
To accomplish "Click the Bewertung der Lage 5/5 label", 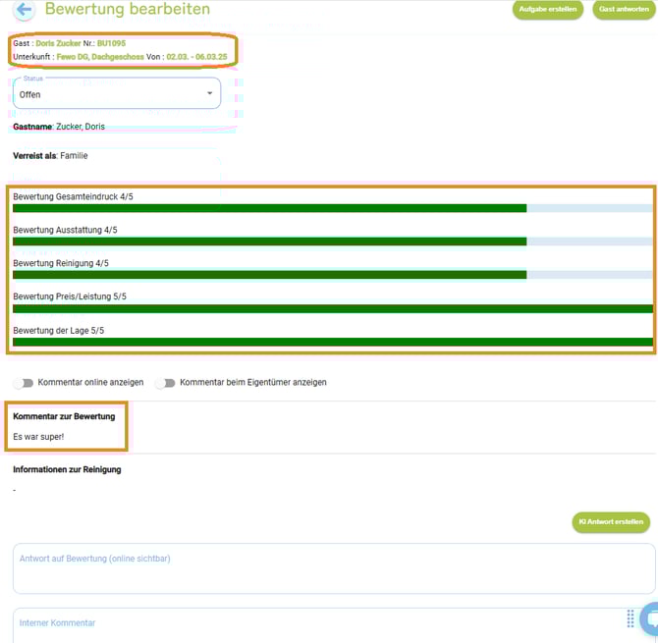I will pyautogui.click(x=58, y=331).
